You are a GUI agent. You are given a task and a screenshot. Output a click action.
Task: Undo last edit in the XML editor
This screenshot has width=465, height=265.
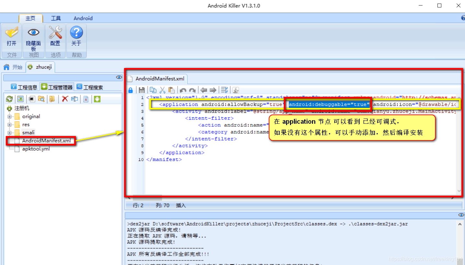pyautogui.click(x=183, y=90)
